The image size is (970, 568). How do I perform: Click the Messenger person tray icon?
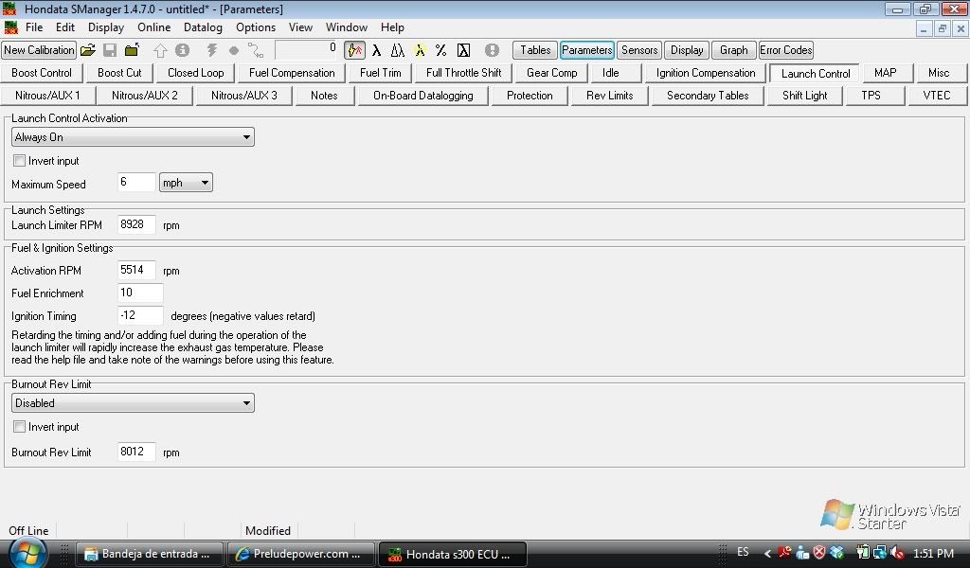802,553
